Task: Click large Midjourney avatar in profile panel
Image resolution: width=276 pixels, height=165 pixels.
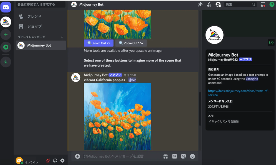Action: coord(214,35)
